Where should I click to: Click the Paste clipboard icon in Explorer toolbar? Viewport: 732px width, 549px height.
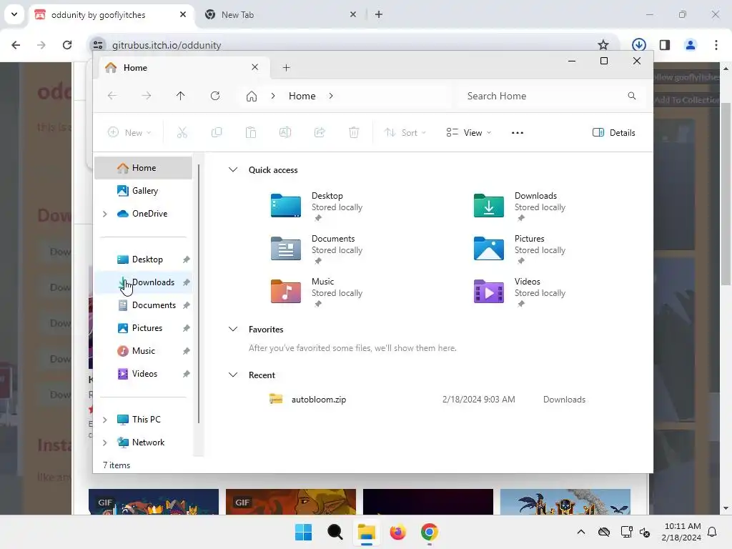tap(251, 132)
